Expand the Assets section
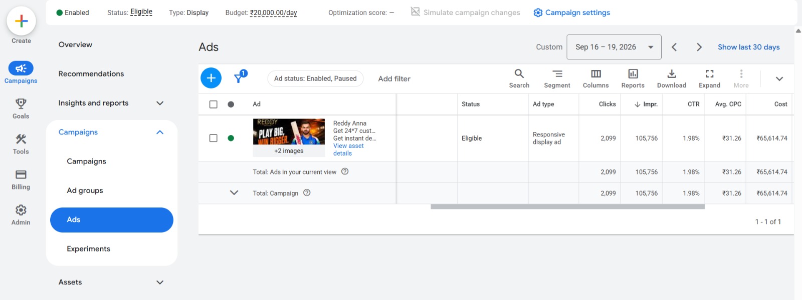The height and width of the screenshot is (300, 802). click(160, 282)
